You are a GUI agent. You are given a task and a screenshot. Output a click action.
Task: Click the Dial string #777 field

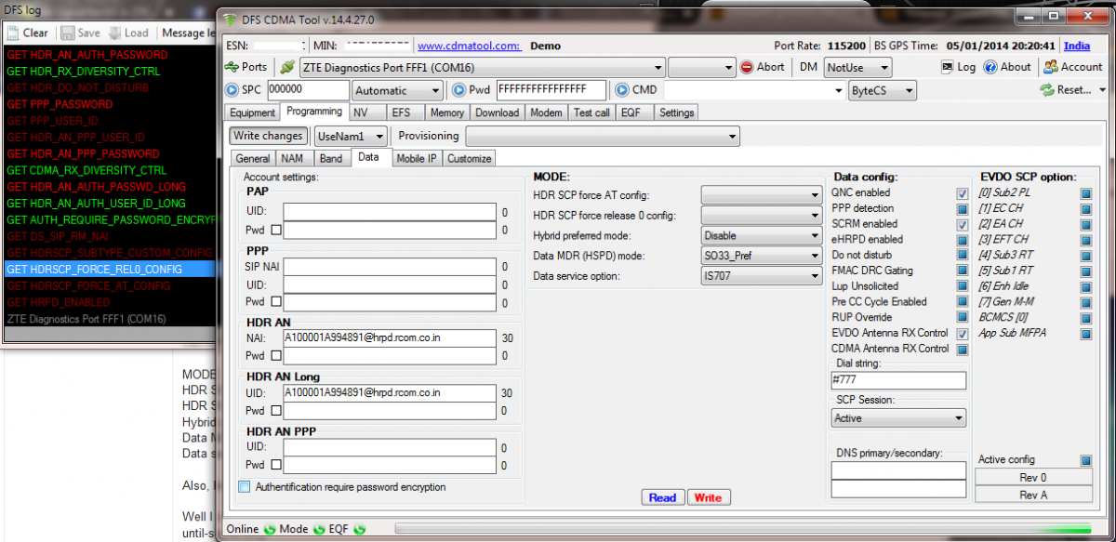coord(898,380)
